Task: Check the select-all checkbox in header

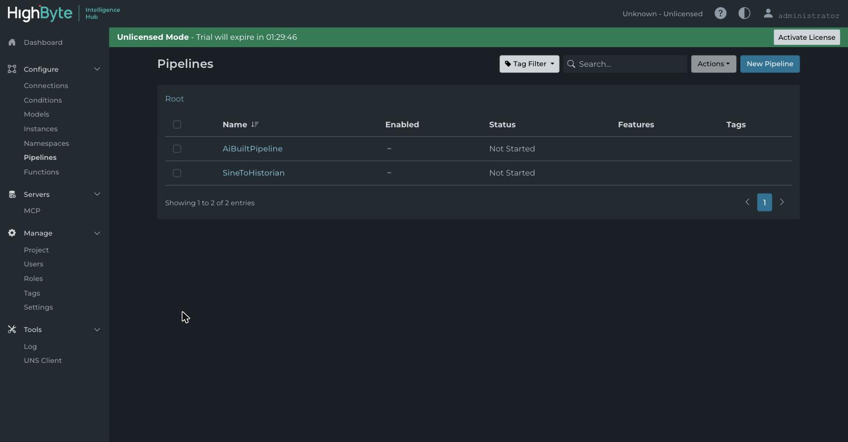Action: pos(177,125)
